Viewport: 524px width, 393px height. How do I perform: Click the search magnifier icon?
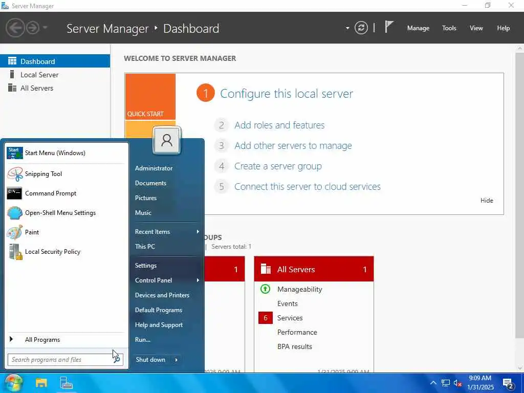tap(117, 360)
